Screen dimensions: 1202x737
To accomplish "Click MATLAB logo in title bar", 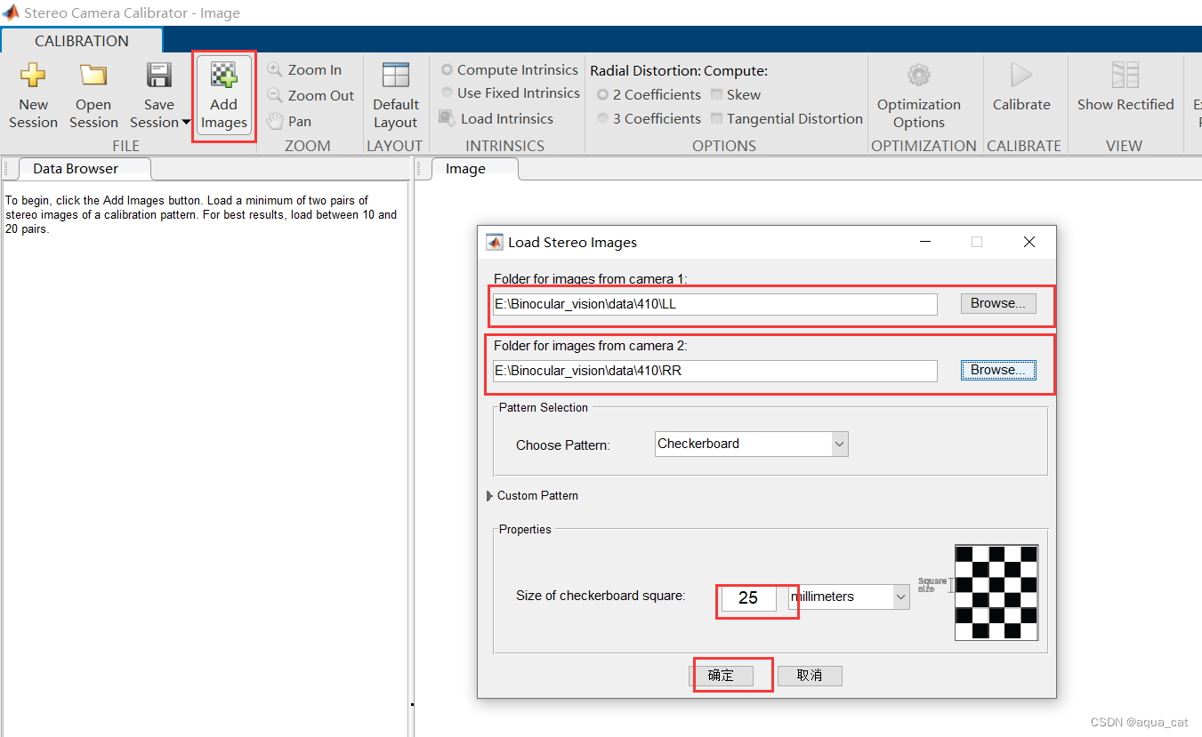I will pyautogui.click(x=11, y=12).
